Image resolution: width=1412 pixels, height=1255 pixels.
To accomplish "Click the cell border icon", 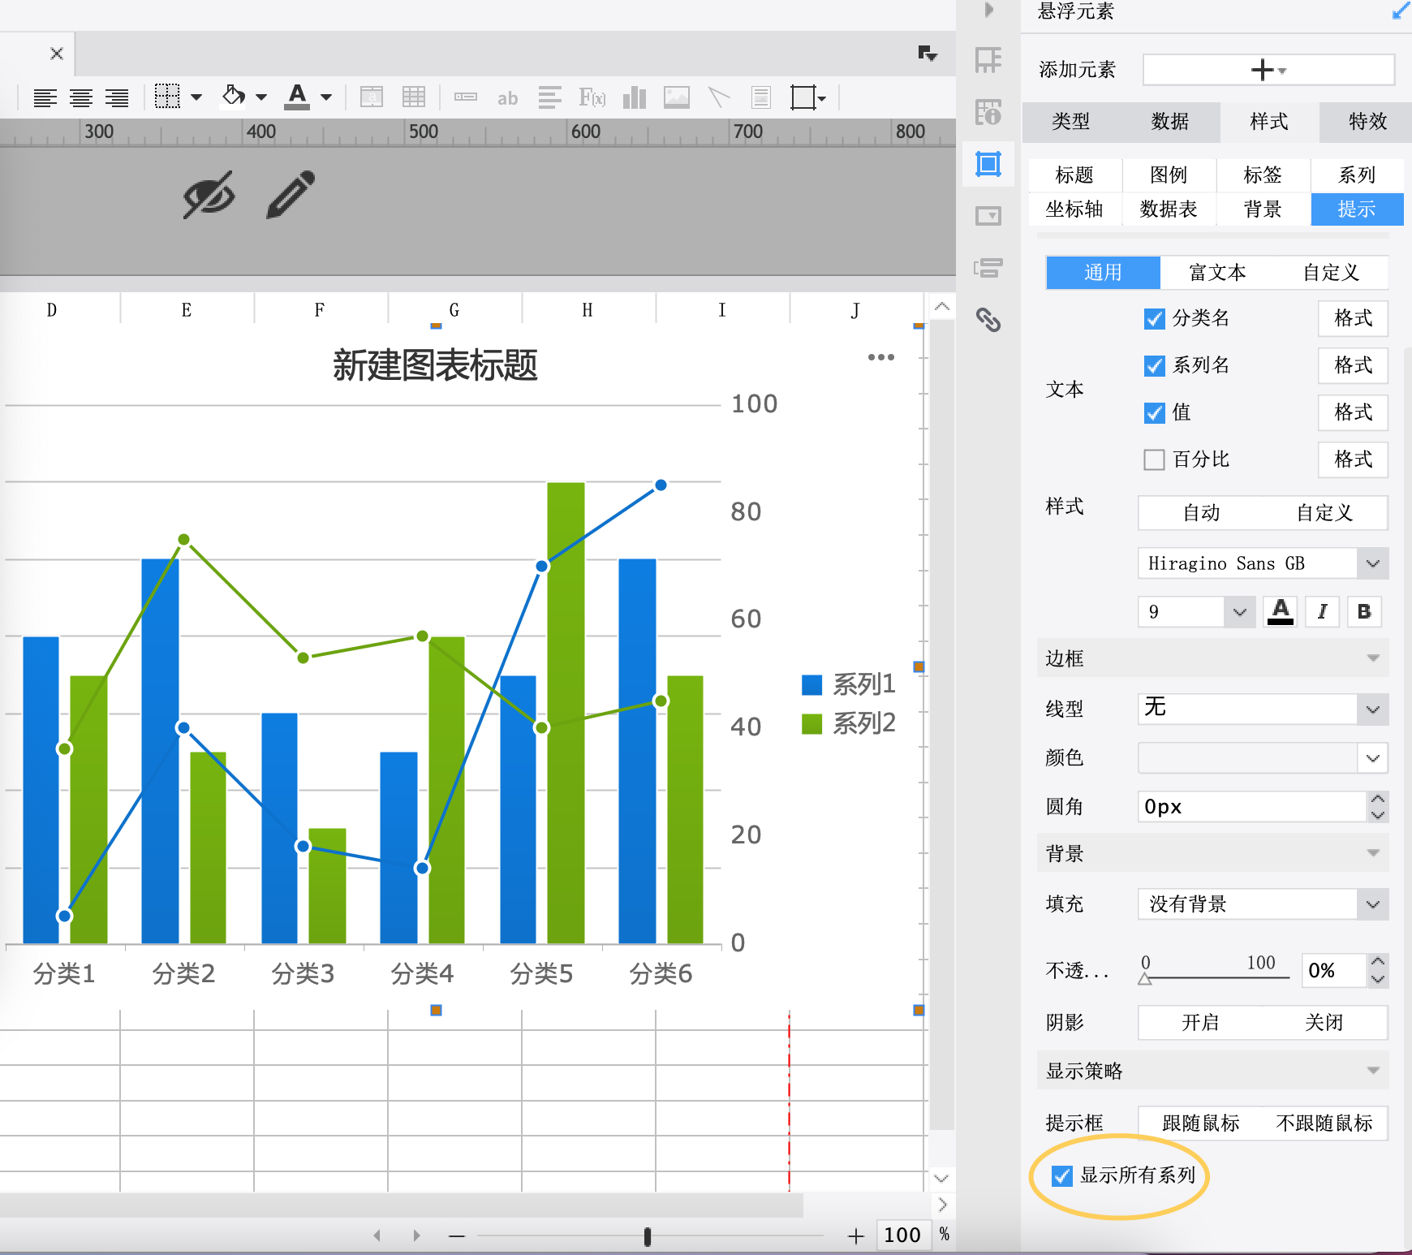I will 167,97.
